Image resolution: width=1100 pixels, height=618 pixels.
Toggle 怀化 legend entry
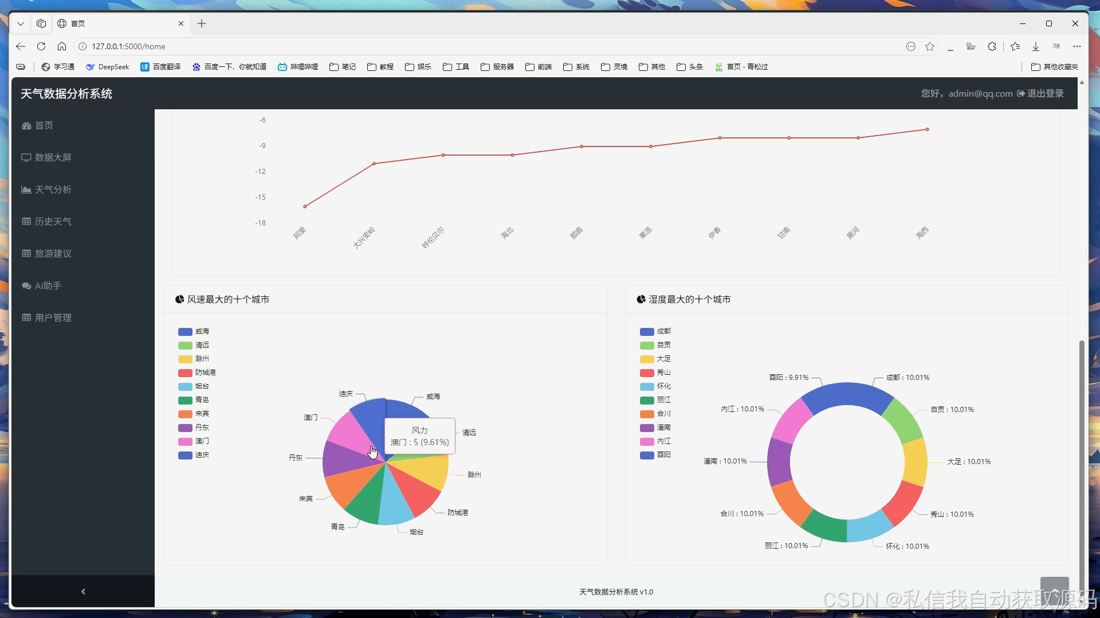(655, 386)
